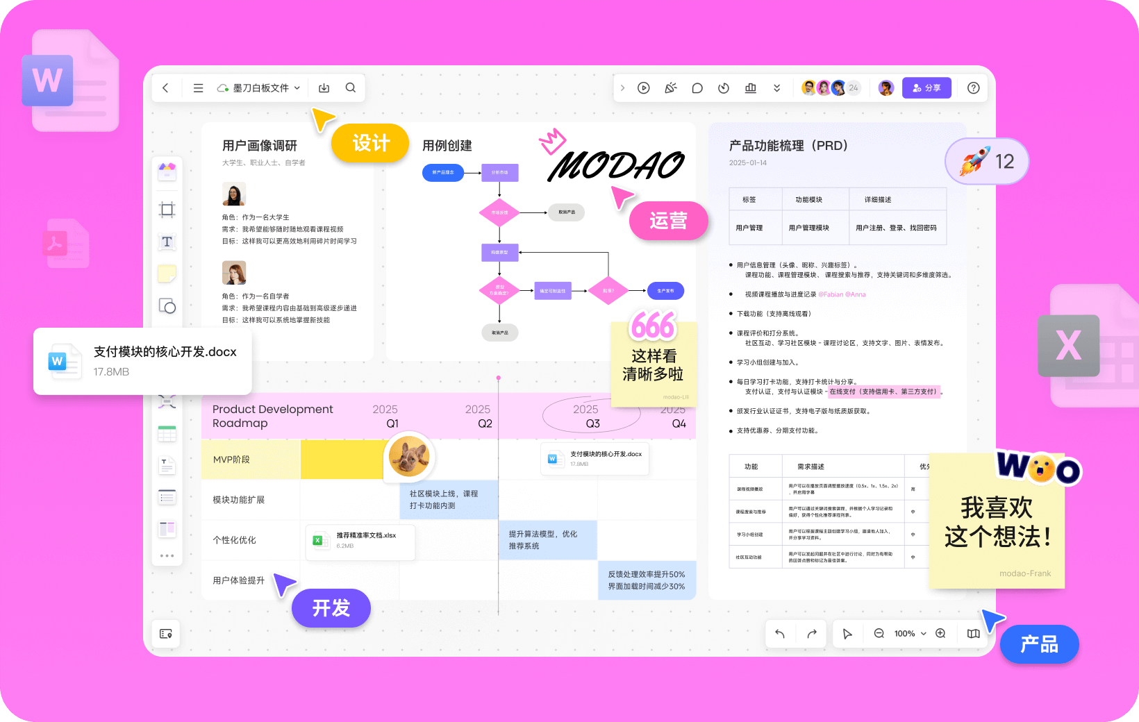This screenshot has width=1139, height=722.
Task: Open the hamburger menu icon
Action: [x=198, y=88]
